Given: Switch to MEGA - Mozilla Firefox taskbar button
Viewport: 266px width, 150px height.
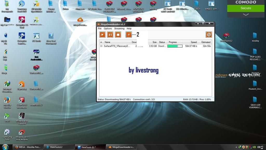Looking at the screenshot, I should pyautogui.click(x=28, y=147).
